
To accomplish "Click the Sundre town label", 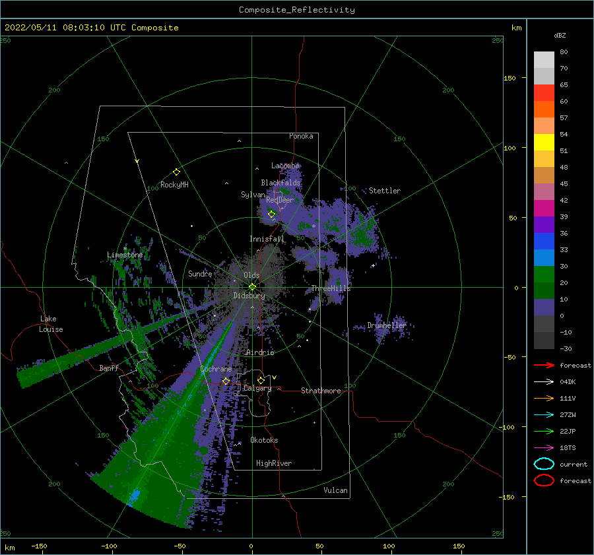I will tap(200, 273).
